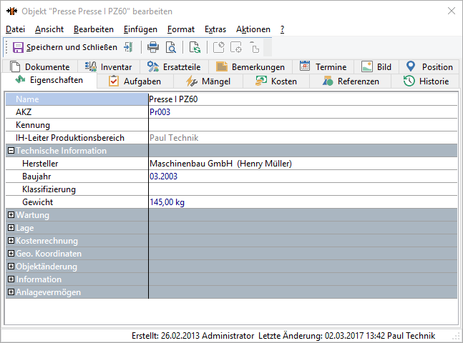
Task: Click Paul Technik value in IH-Leiter row
Action: pyautogui.click(x=174, y=138)
